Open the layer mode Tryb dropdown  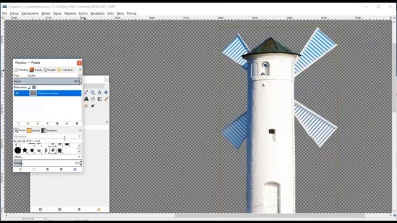pyautogui.click(x=79, y=76)
